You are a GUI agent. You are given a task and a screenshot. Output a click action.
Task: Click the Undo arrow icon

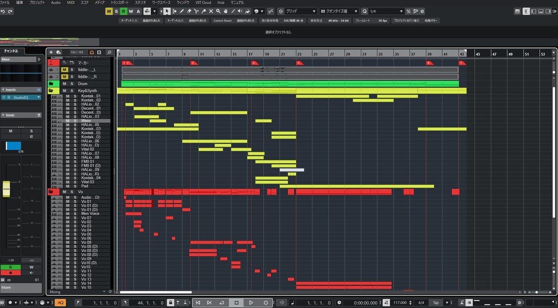3,11
